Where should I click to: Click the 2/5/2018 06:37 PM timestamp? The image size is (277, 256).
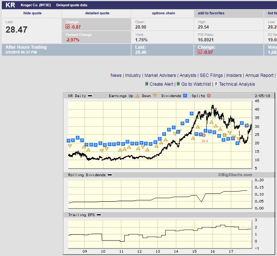tap(21, 52)
